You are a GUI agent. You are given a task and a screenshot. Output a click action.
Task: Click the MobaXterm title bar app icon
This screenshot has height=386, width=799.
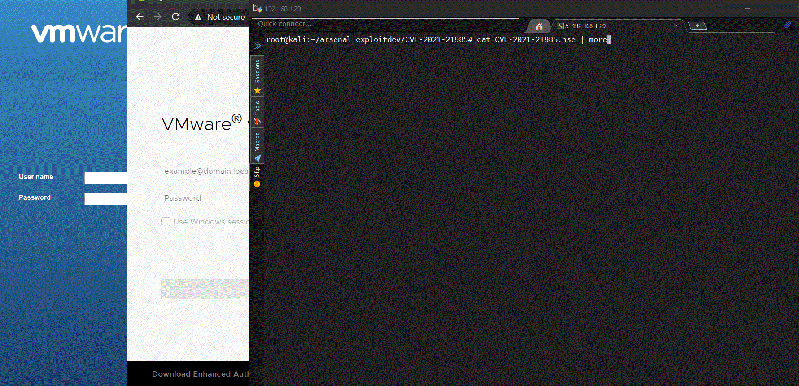(258, 8)
